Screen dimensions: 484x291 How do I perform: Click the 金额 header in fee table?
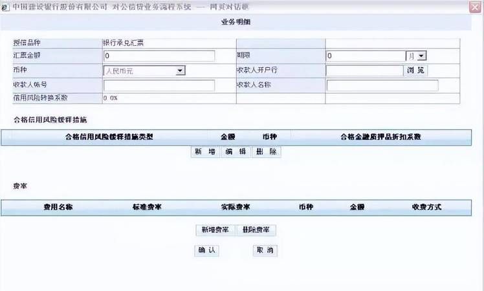(357, 207)
